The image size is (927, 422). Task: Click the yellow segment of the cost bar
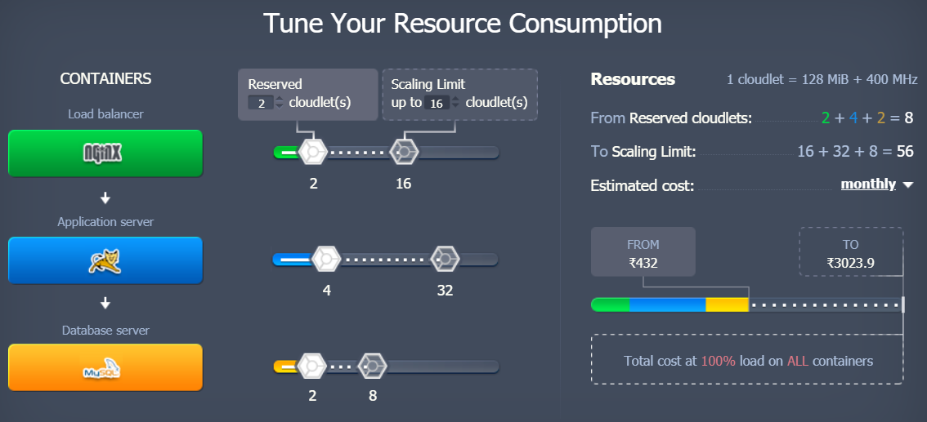pos(727,304)
